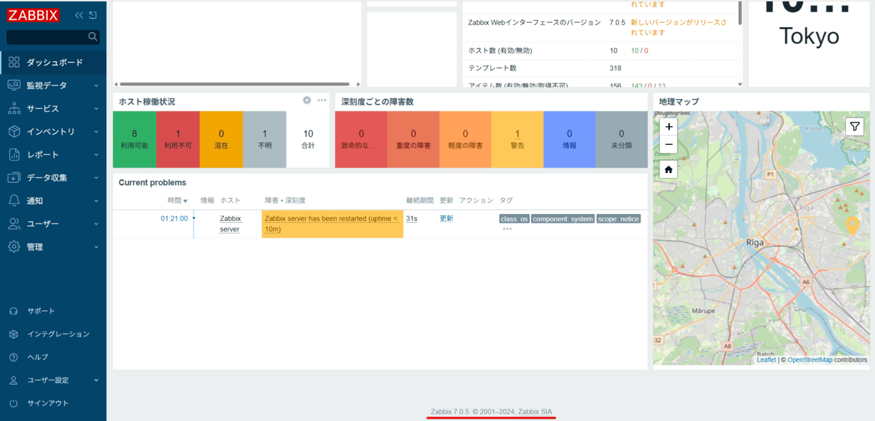Click the scope: notice tag
This screenshot has height=421, width=875.
[619, 219]
